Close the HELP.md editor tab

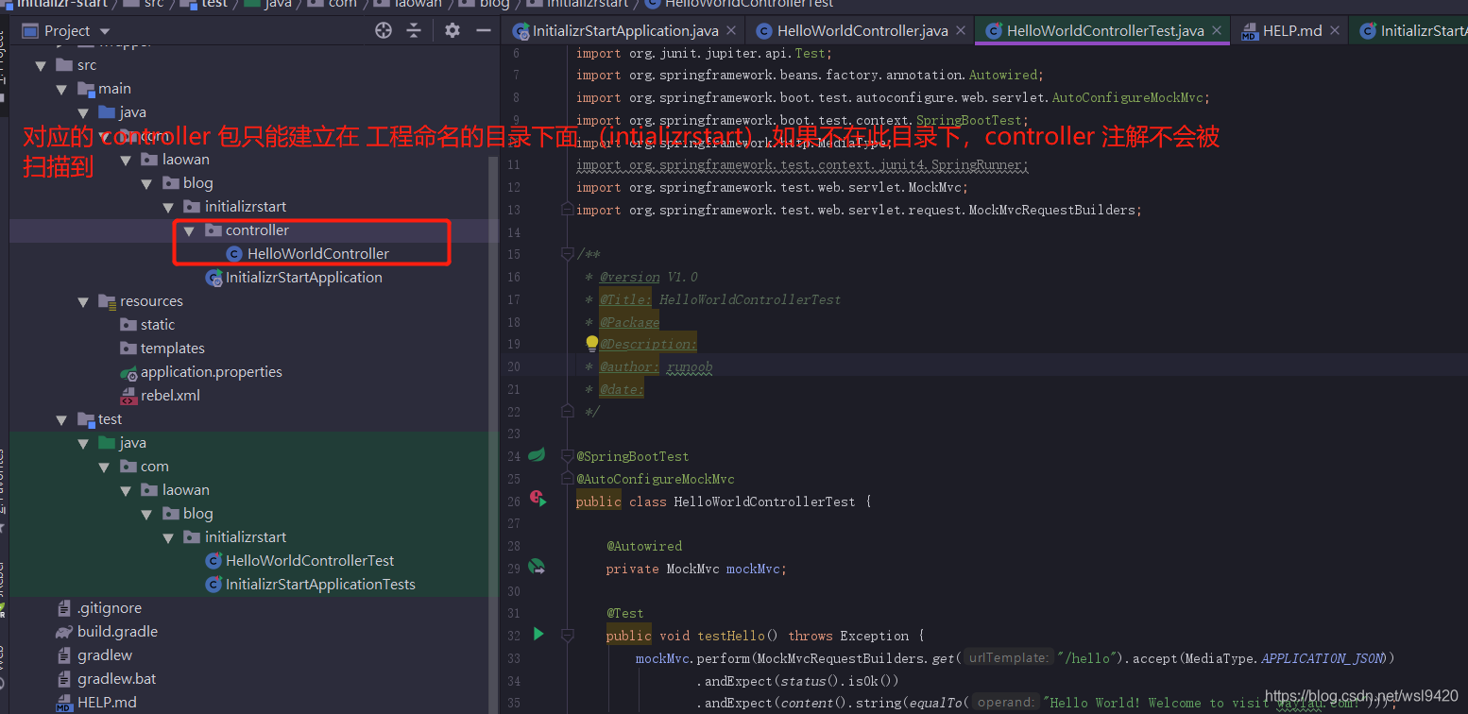(x=1335, y=30)
